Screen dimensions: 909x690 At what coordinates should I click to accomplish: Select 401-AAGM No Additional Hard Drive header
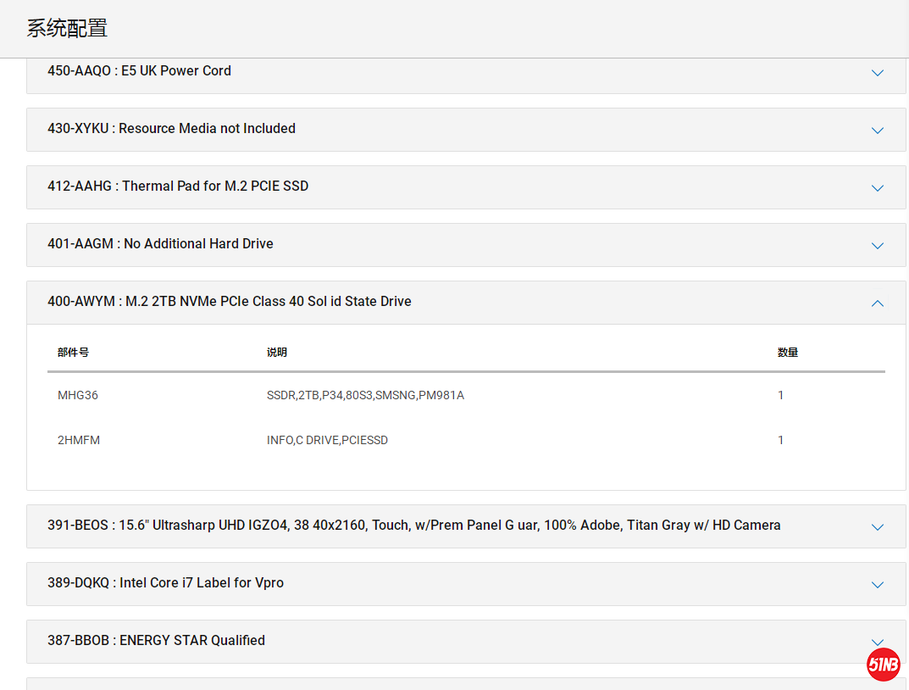(160, 244)
